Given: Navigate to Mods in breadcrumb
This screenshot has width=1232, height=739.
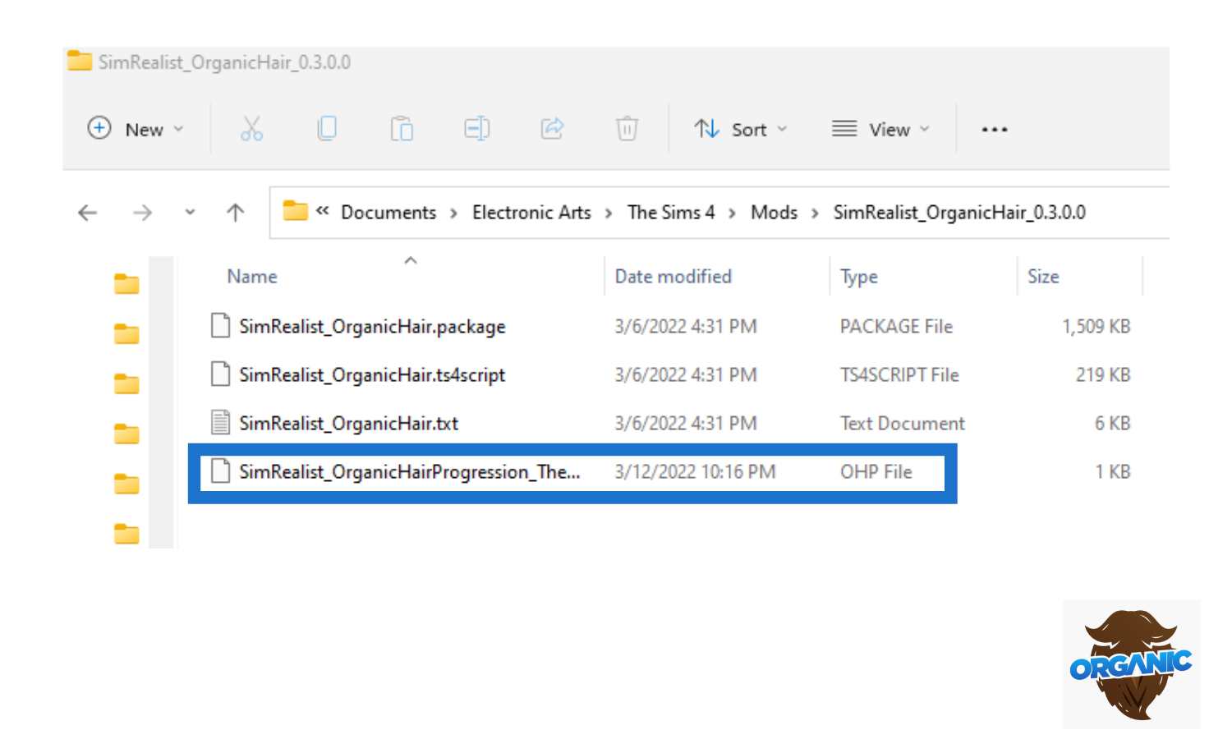Looking at the screenshot, I should click(774, 213).
